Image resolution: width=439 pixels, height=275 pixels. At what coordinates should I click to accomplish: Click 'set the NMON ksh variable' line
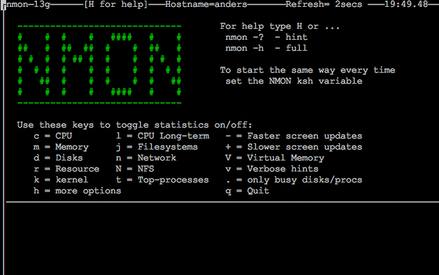[x=294, y=81]
